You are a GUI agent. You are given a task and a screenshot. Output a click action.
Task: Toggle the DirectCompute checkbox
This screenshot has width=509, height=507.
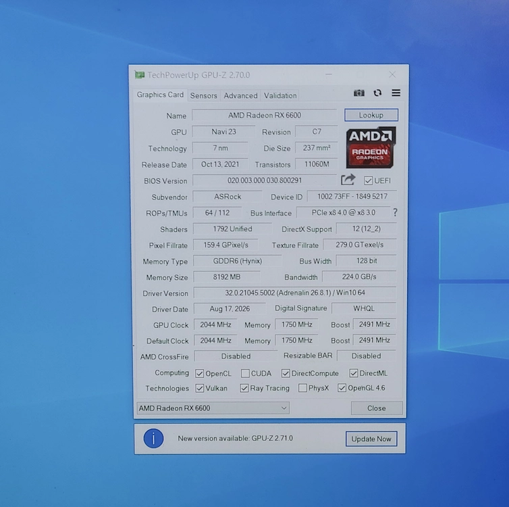pyautogui.click(x=286, y=373)
